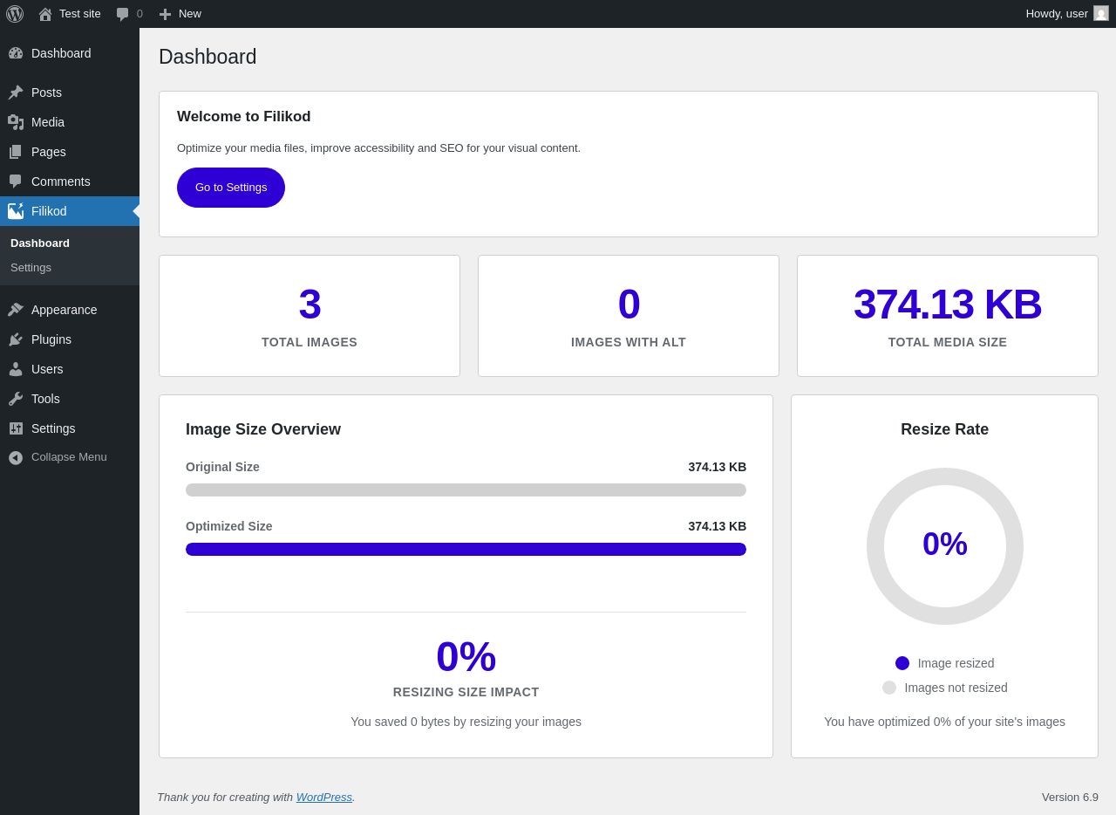Select the Pages menu item
The height and width of the screenshot is (815, 1116).
[49, 152]
